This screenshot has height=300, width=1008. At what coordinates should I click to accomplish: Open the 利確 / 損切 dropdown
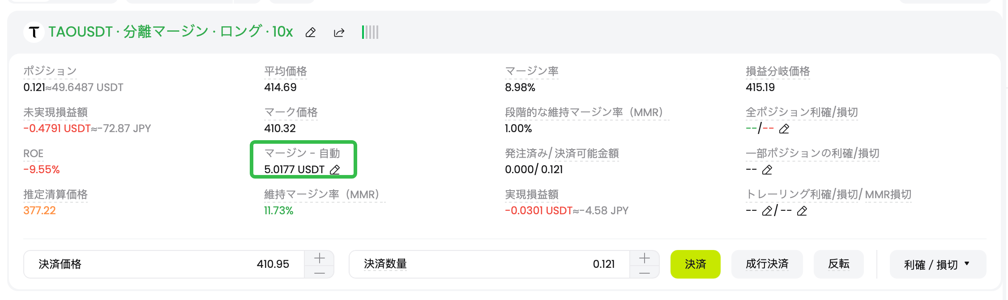pyautogui.click(x=937, y=264)
